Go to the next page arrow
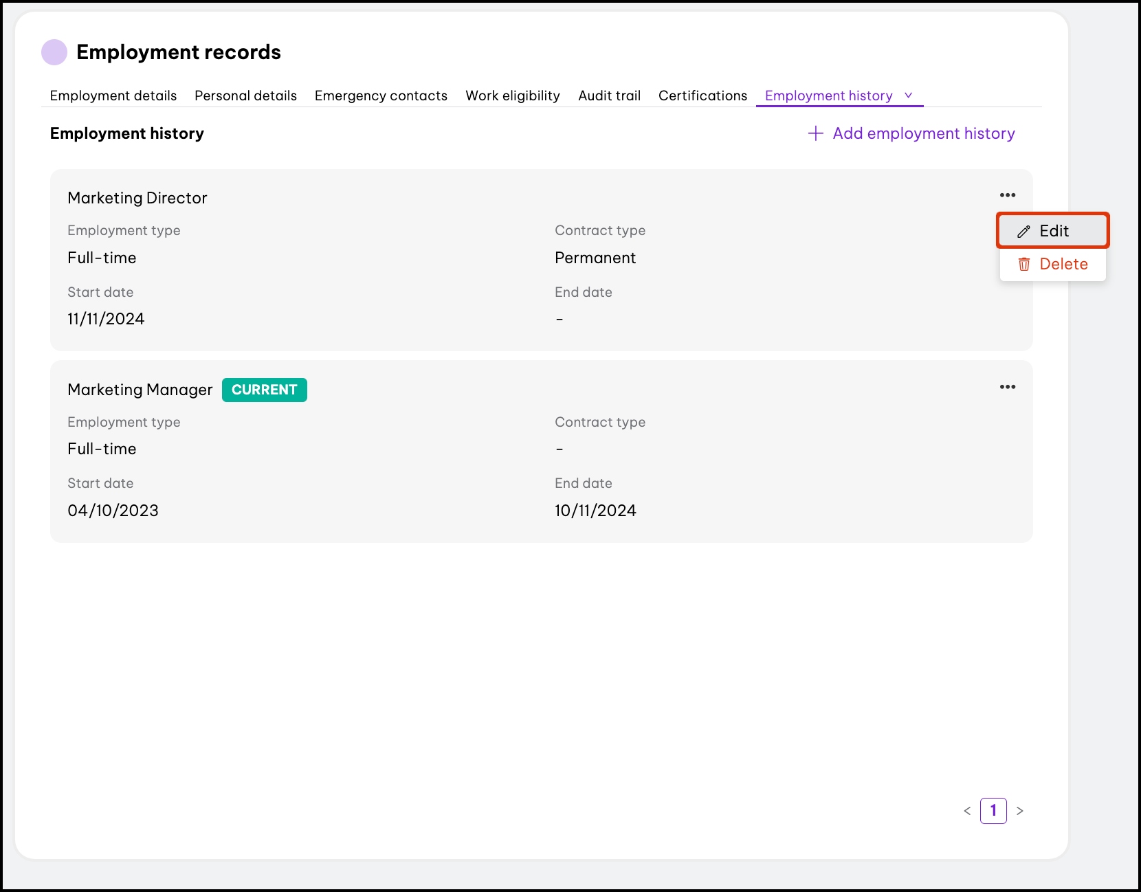Image resolution: width=1141 pixels, height=892 pixels. 1019,811
